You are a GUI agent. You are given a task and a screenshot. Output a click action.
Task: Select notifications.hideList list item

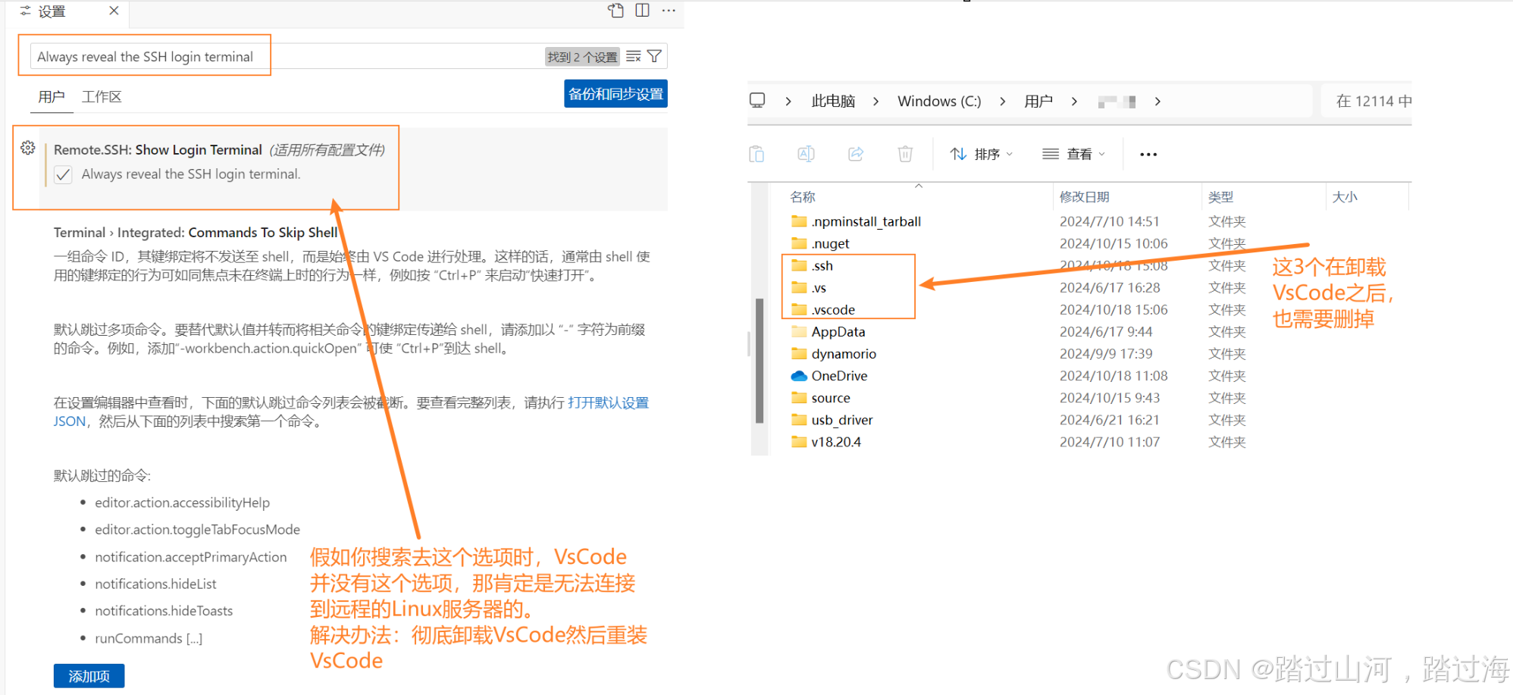tap(155, 584)
